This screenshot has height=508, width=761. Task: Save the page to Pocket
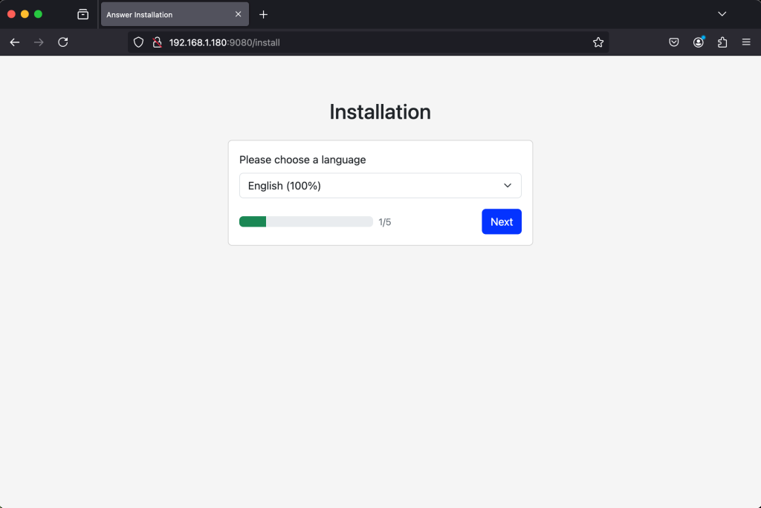pyautogui.click(x=673, y=42)
